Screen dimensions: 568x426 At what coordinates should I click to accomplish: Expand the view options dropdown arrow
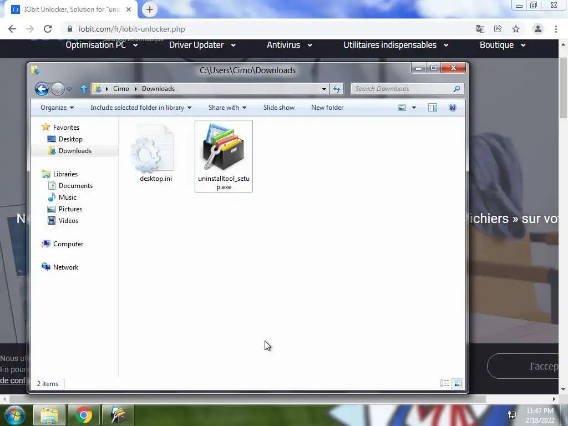[414, 108]
